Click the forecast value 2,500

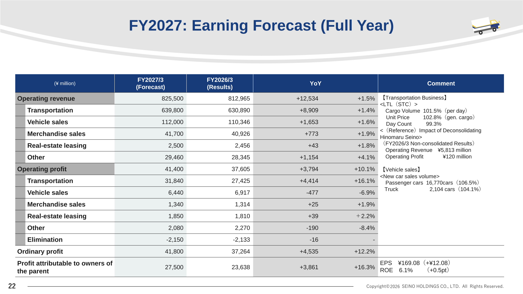coord(176,146)
